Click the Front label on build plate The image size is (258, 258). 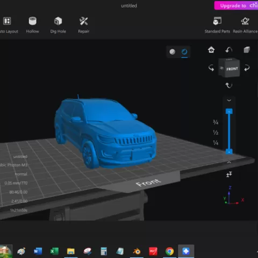point(148,182)
